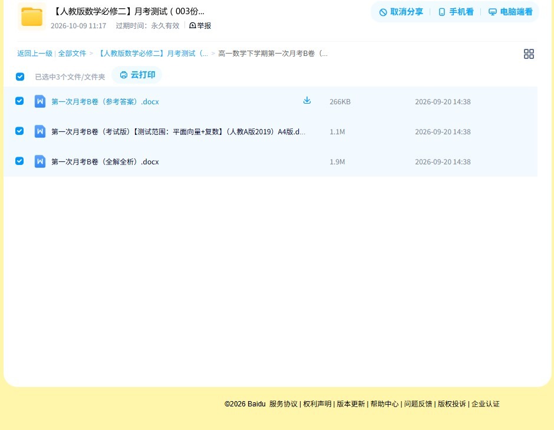Image resolution: width=554 pixels, height=430 pixels.
Task: Click the share date 2026-10-09 11:17
Action: (78, 26)
